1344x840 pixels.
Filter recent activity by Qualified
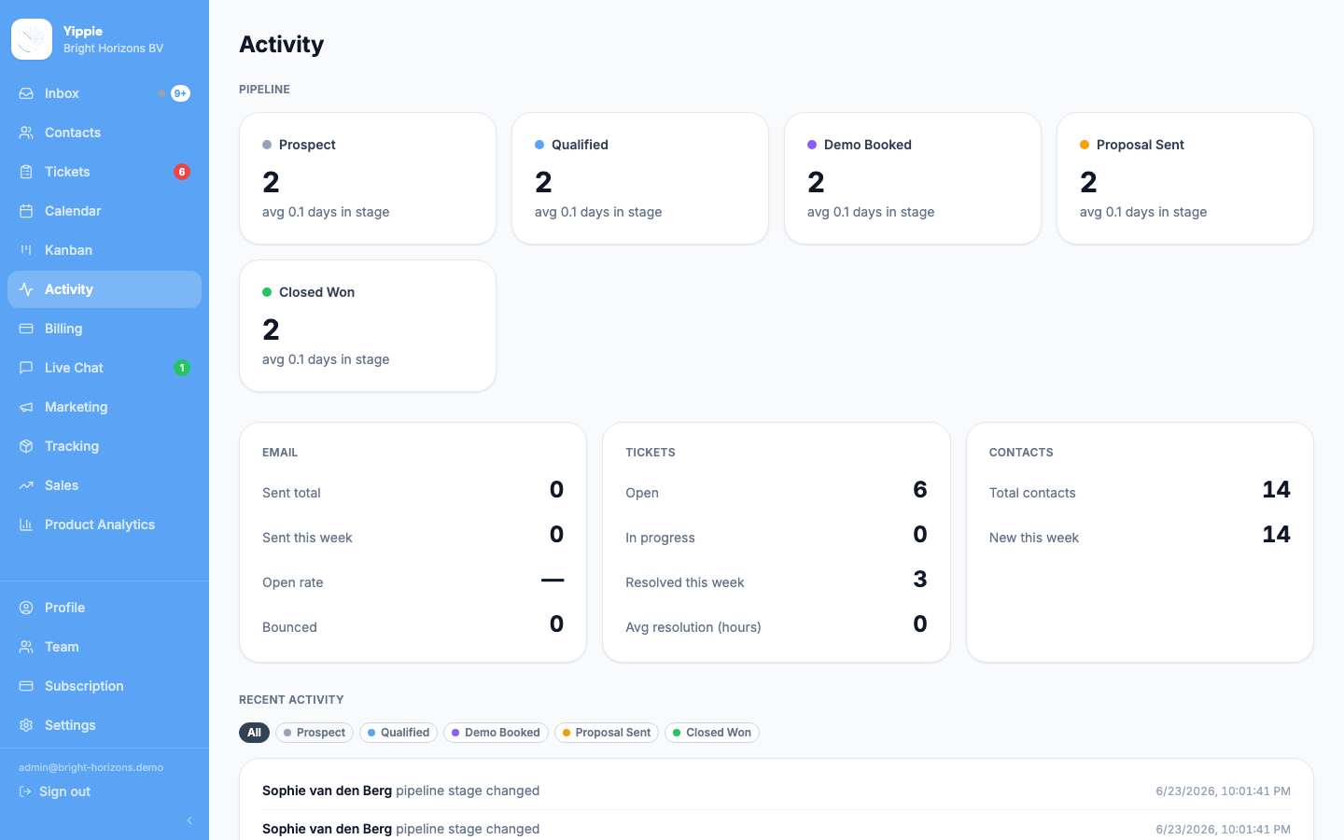point(399,733)
